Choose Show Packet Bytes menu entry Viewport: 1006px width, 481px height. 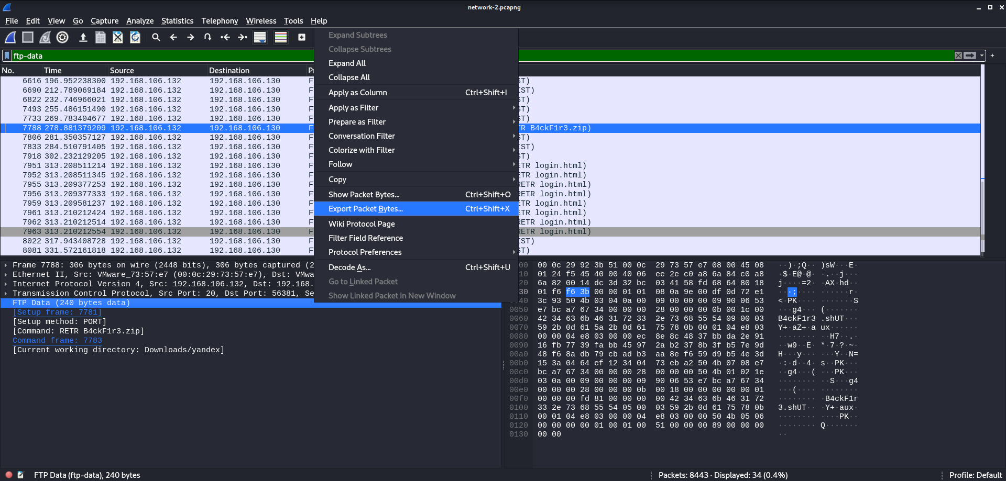click(x=416, y=194)
